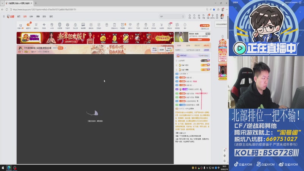304x171 pixels.
Task: Open the alarm clock toolbar icon
Action: tap(122, 25)
